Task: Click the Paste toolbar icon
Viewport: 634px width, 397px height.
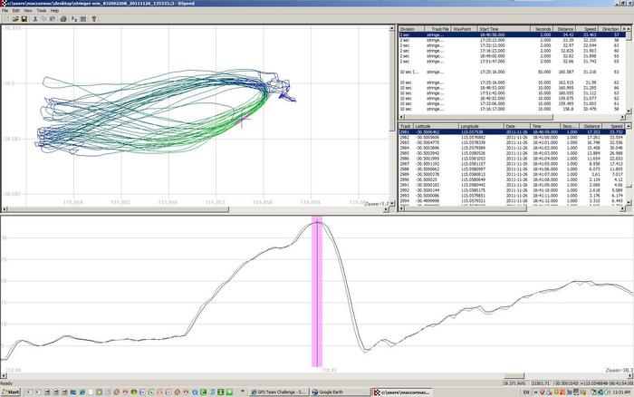Action: (52, 18)
